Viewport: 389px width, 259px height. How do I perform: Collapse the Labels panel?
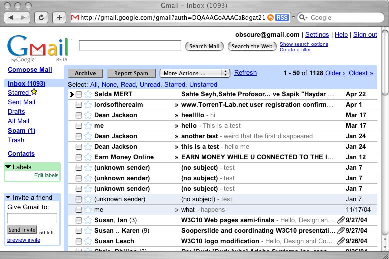[x=8, y=167]
